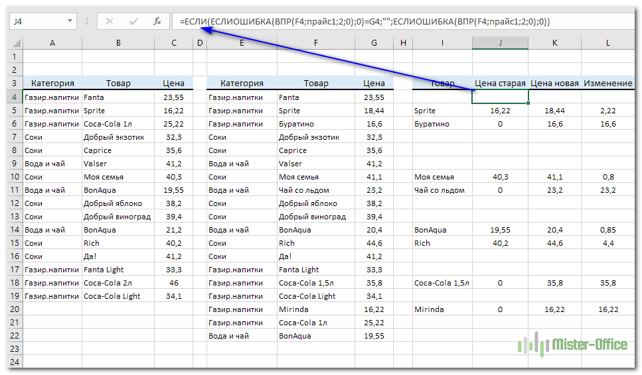Click the Select All corner triangle
This screenshot has height=375, width=642.
[x=15, y=43]
